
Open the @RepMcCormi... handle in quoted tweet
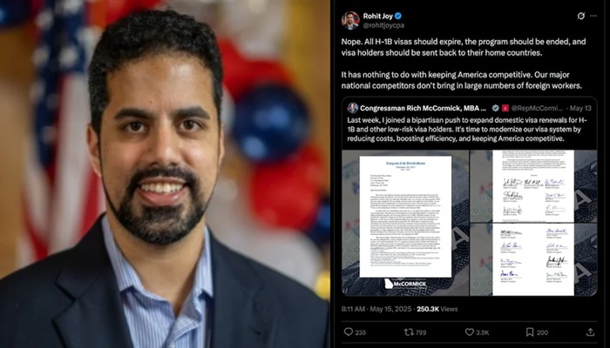(537, 109)
